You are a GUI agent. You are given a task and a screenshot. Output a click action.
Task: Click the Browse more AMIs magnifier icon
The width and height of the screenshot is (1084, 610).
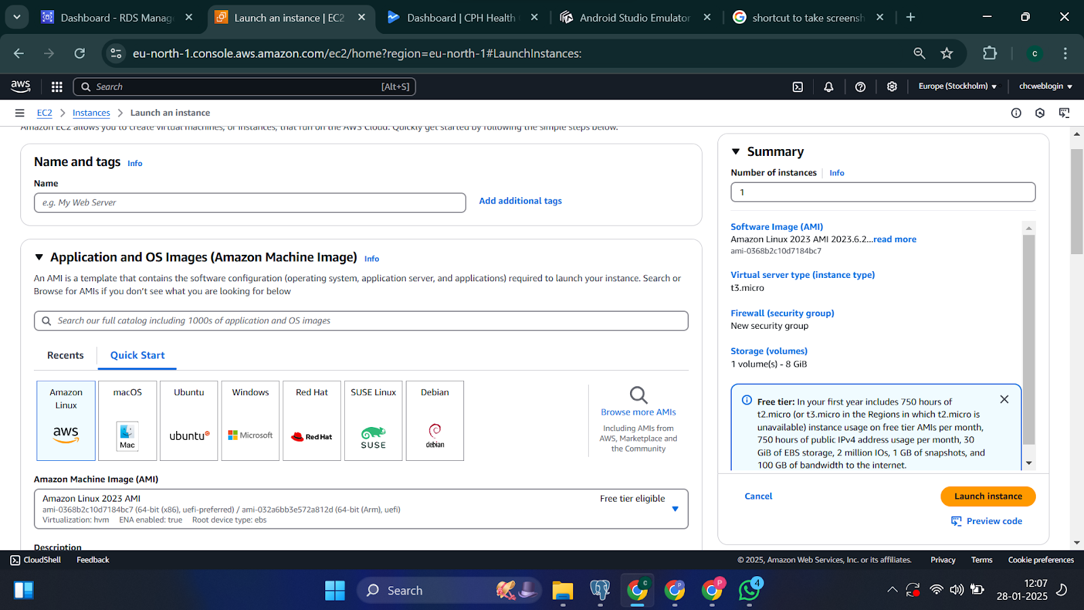[638, 394]
